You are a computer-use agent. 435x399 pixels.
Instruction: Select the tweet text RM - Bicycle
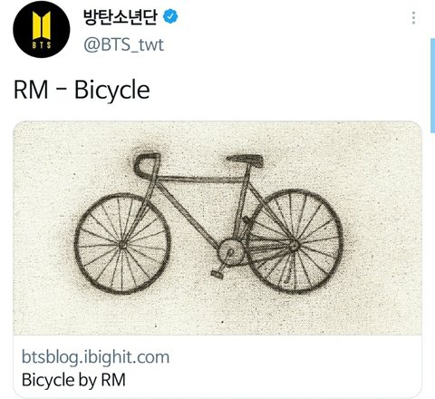click(x=82, y=90)
